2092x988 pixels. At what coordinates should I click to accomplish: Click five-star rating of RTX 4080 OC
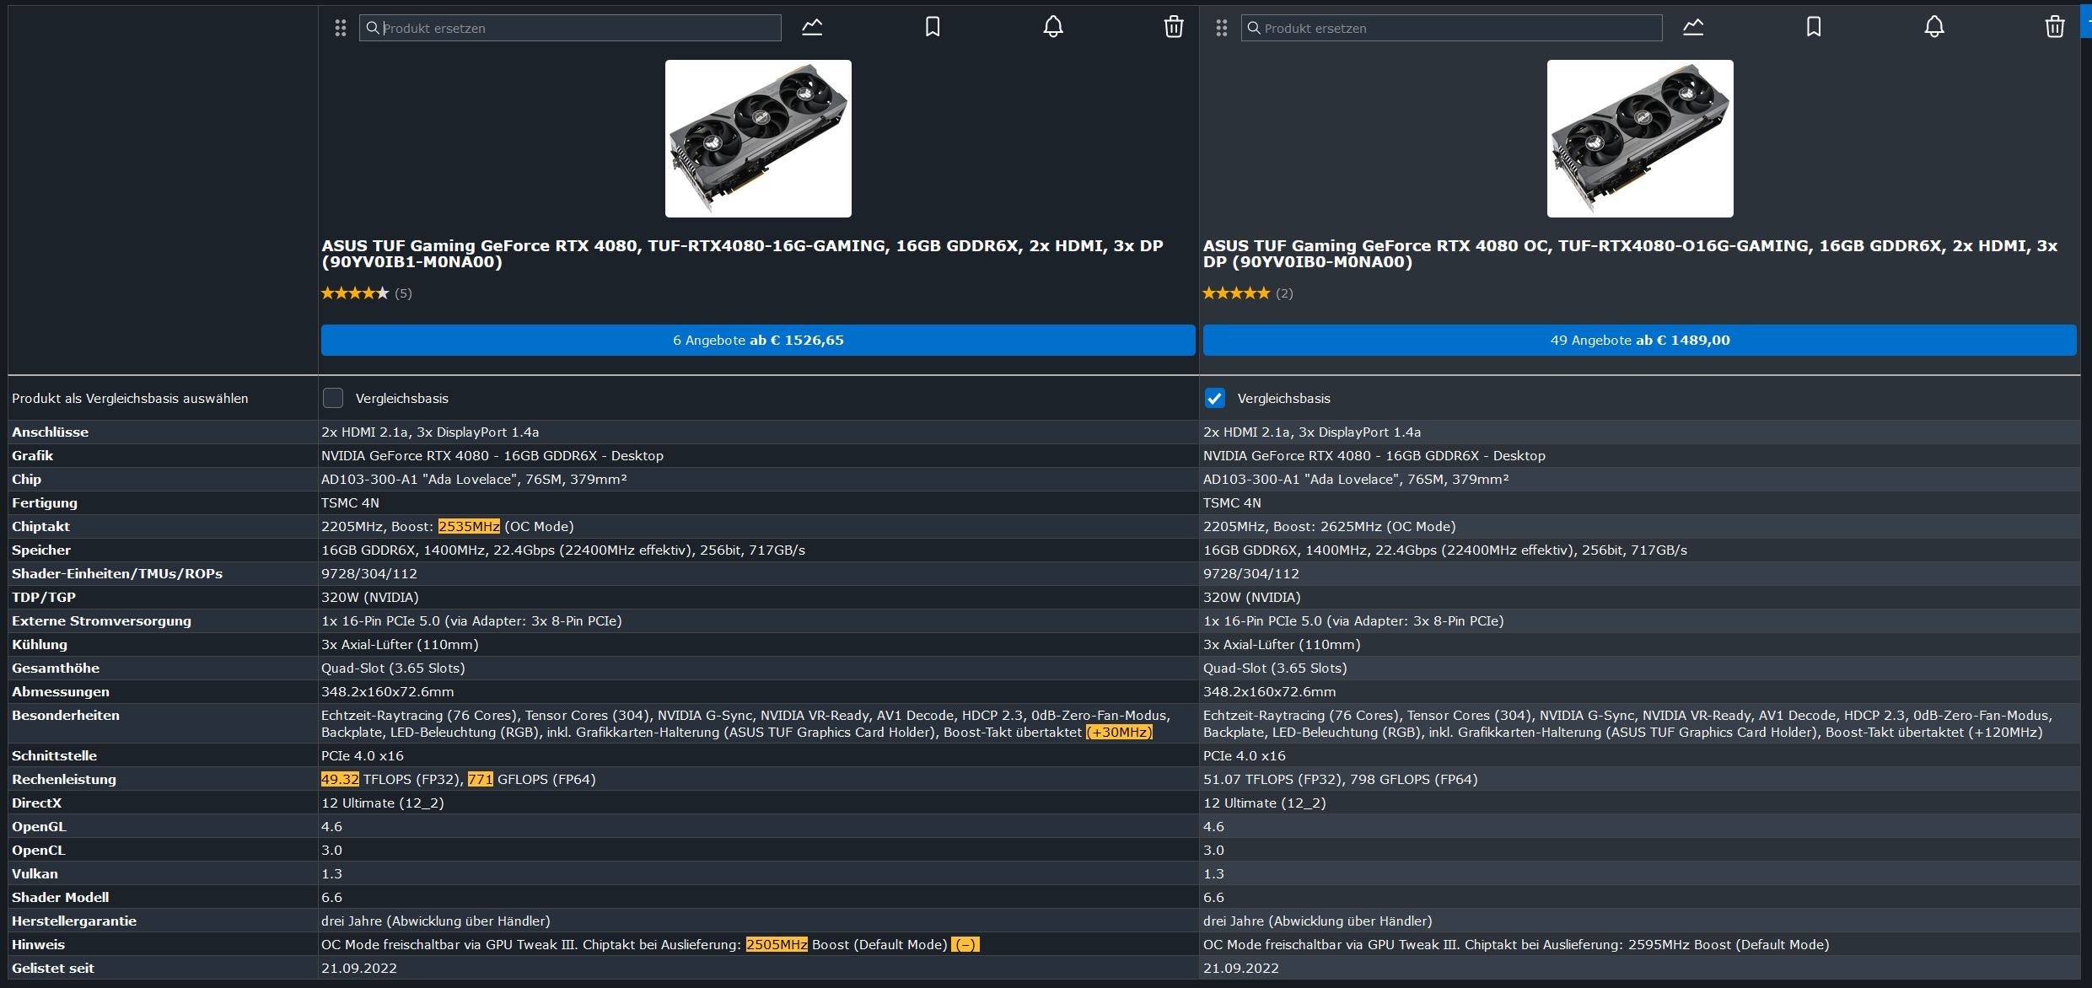click(x=1236, y=293)
